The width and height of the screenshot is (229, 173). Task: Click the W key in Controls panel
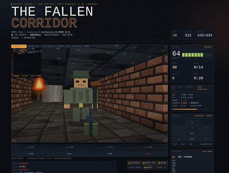click(192, 122)
